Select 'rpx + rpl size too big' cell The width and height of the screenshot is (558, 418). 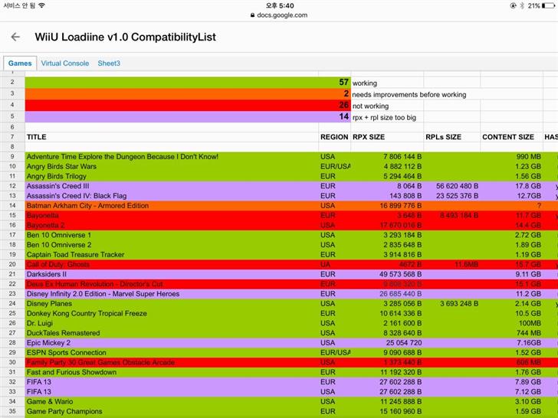(x=387, y=117)
